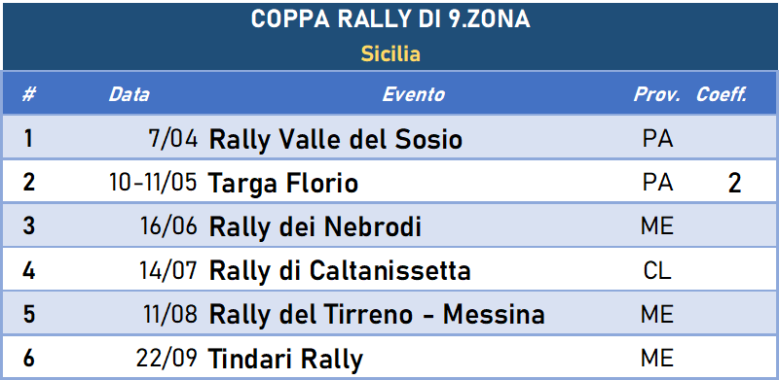Click the CL province cell
Viewport: 779px width, 380px height.
[657, 271]
